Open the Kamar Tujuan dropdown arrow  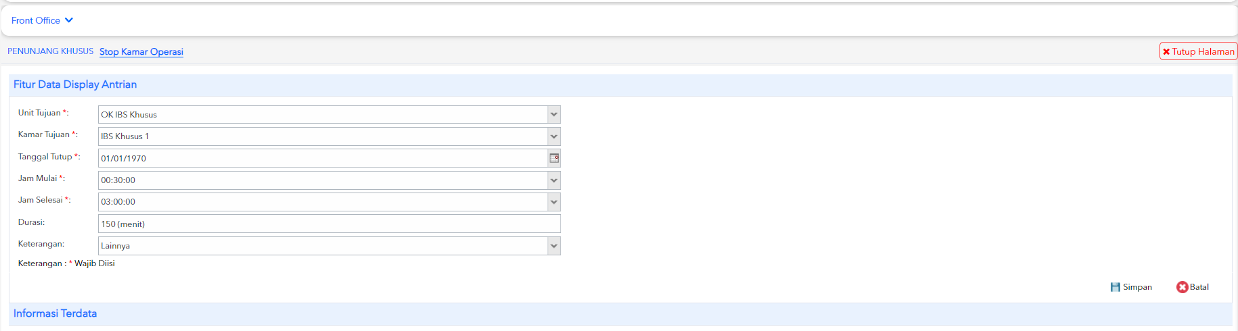pyautogui.click(x=554, y=136)
